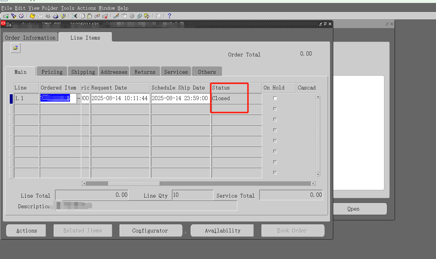The width and height of the screenshot is (436, 259).
Task: Show the Services tab
Action: [x=176, y=72]
